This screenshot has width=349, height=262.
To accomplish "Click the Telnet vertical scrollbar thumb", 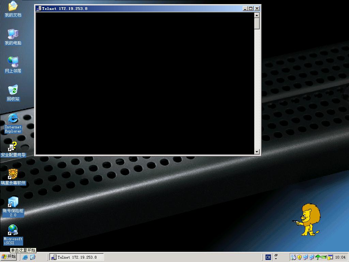I will coord(257,24).
